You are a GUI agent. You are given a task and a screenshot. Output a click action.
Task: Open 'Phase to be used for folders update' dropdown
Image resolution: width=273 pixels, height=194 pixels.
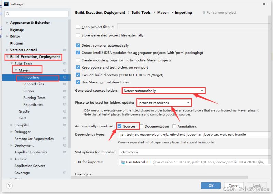coord(164,103)
